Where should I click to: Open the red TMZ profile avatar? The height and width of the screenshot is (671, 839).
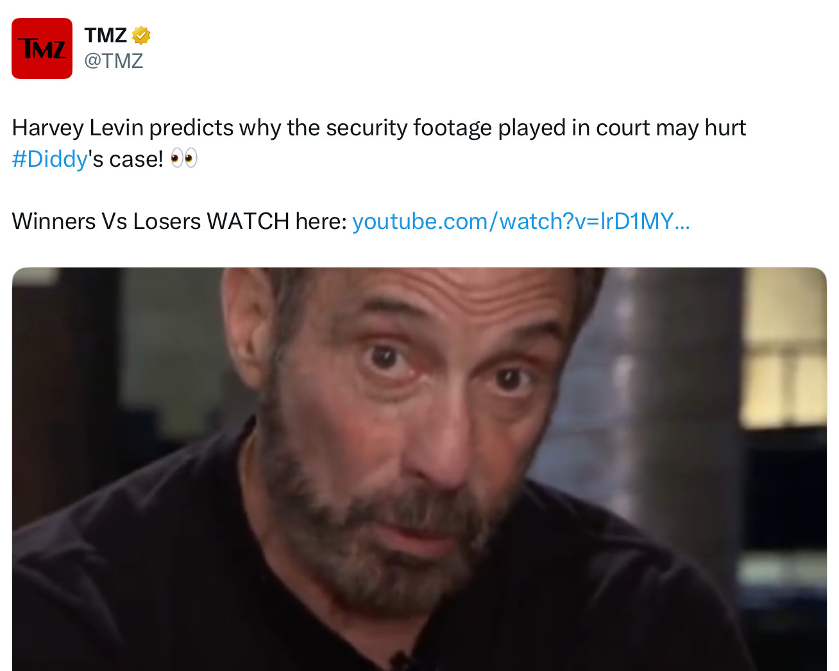42,48
